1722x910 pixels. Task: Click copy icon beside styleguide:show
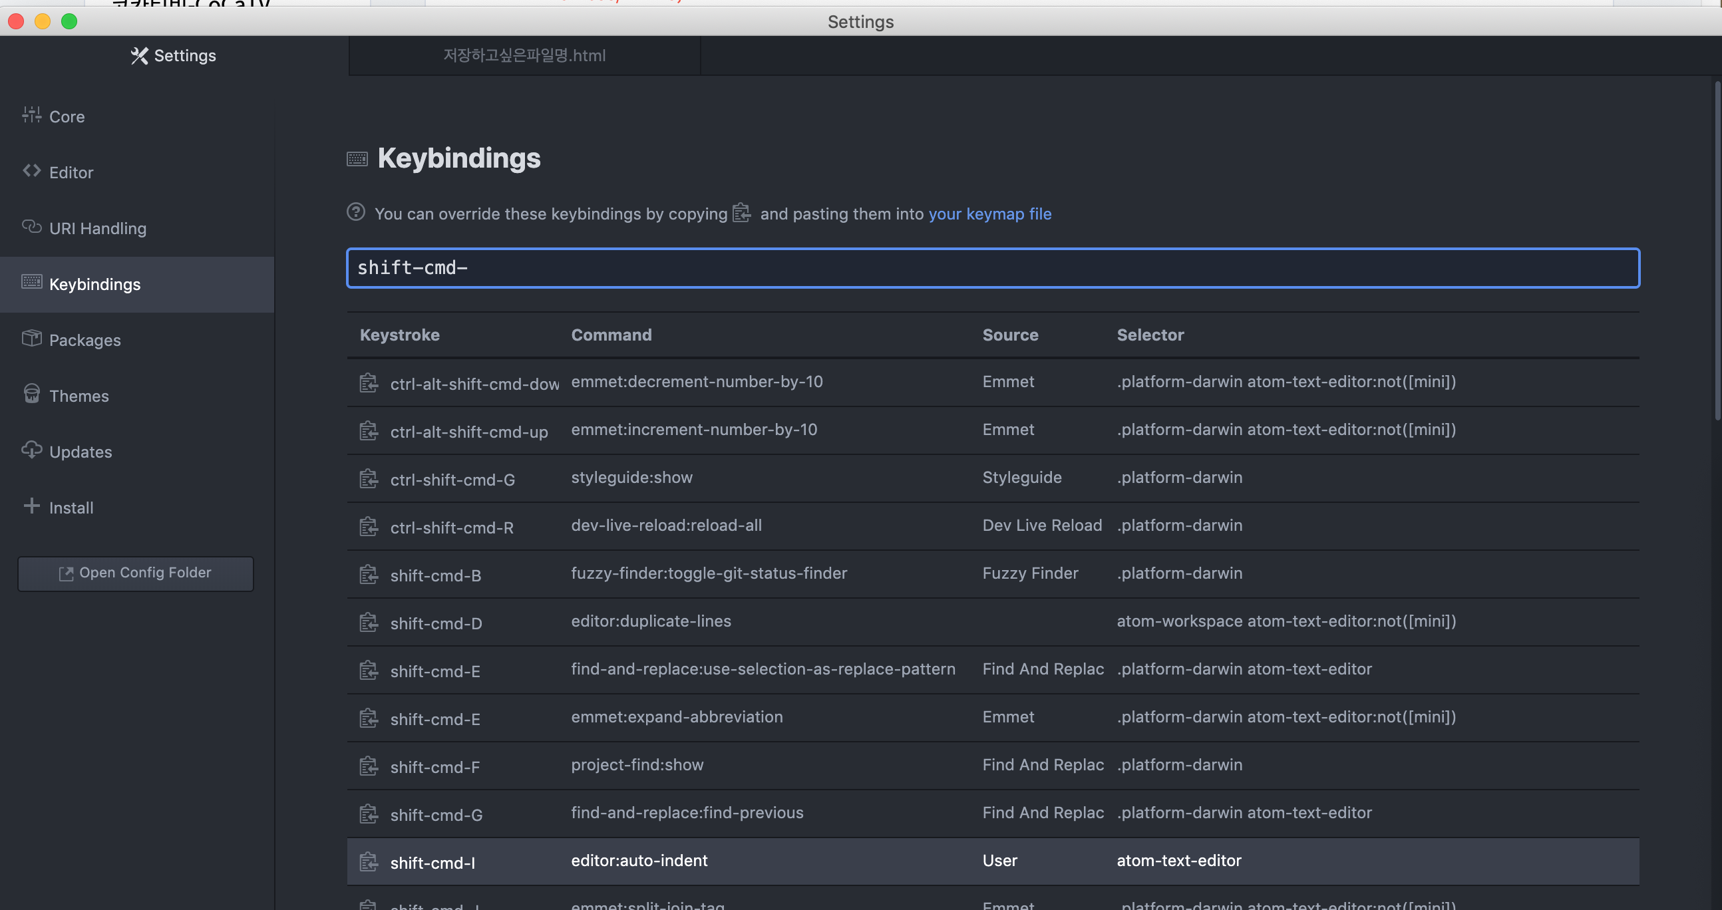369,479
